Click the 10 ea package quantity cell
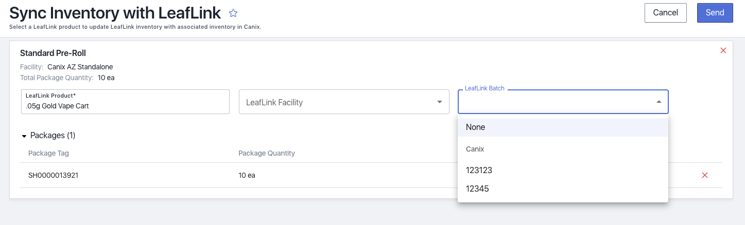 (247, 175)
